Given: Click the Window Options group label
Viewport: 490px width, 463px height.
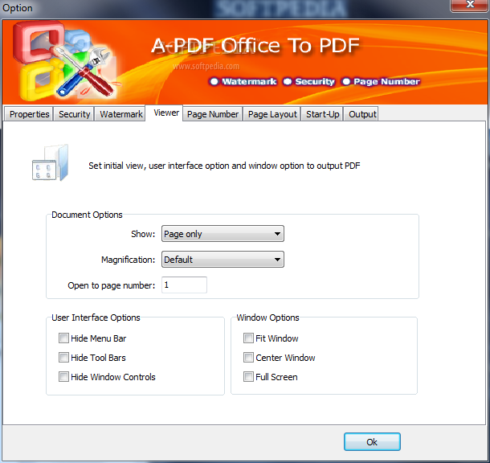Looking at the screenshot, I should tap(267, 318).
